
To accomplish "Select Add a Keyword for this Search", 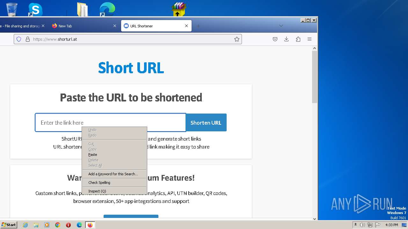I will (x=114, y=174).
